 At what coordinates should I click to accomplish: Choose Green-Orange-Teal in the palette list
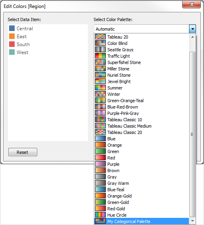coord(142,101)
